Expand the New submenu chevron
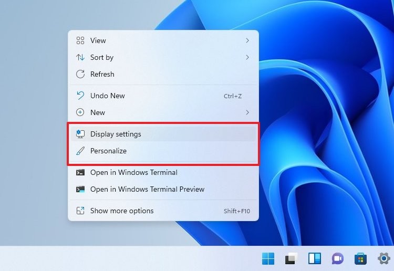This screenshot has width=394, height=271. click(x=247, y=112)
